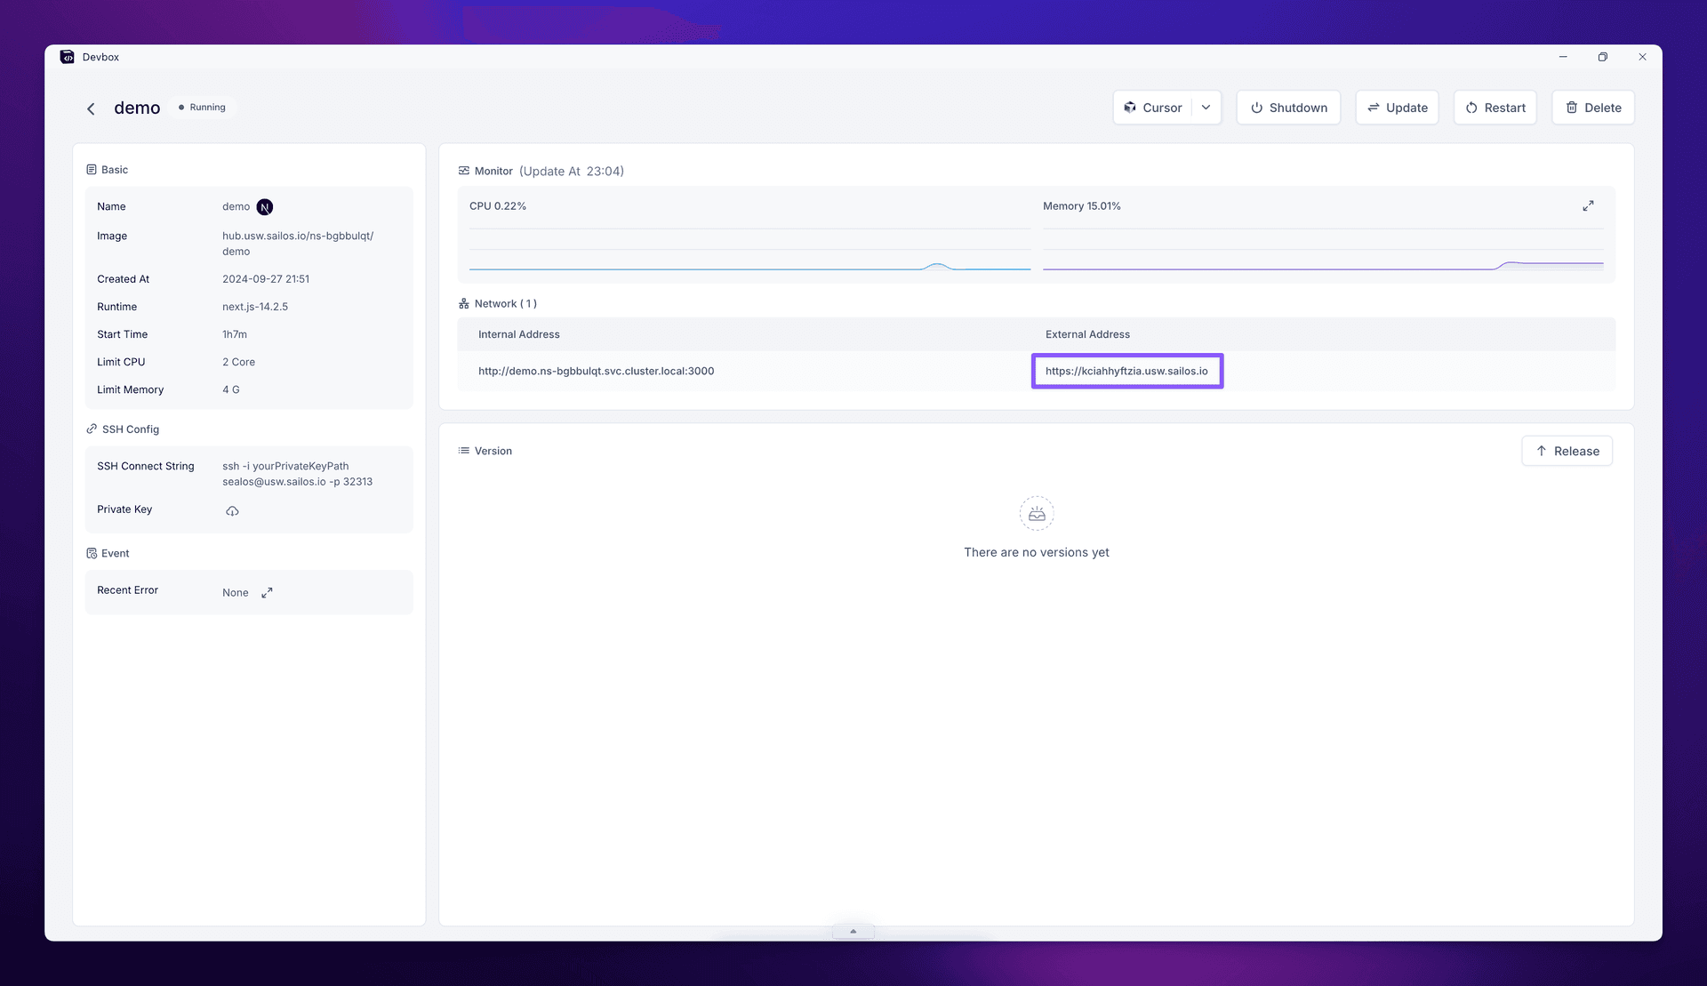Click the upload arrow on the Release button
This screenshot has height=986, width=1707.
[x=1543, y=451]
